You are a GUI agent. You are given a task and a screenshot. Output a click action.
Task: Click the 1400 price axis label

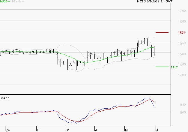[x=182, y=75]
